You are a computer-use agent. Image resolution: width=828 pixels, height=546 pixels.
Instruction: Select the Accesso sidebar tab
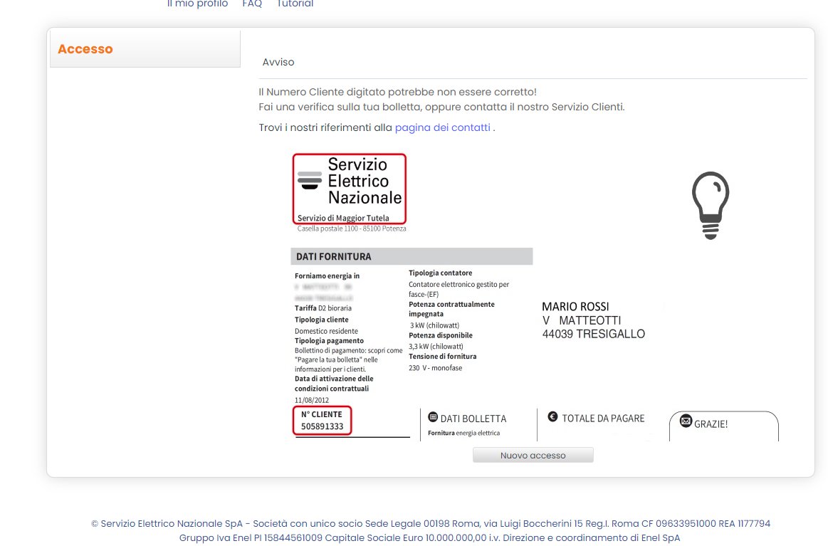click(145, 49)
